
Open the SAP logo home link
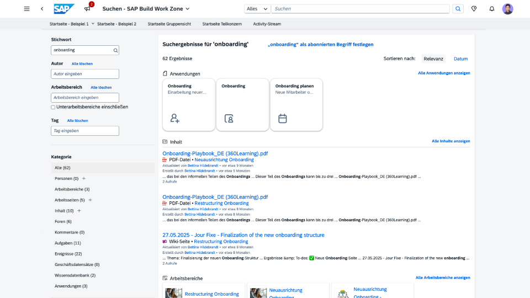(x=65, y=9)
